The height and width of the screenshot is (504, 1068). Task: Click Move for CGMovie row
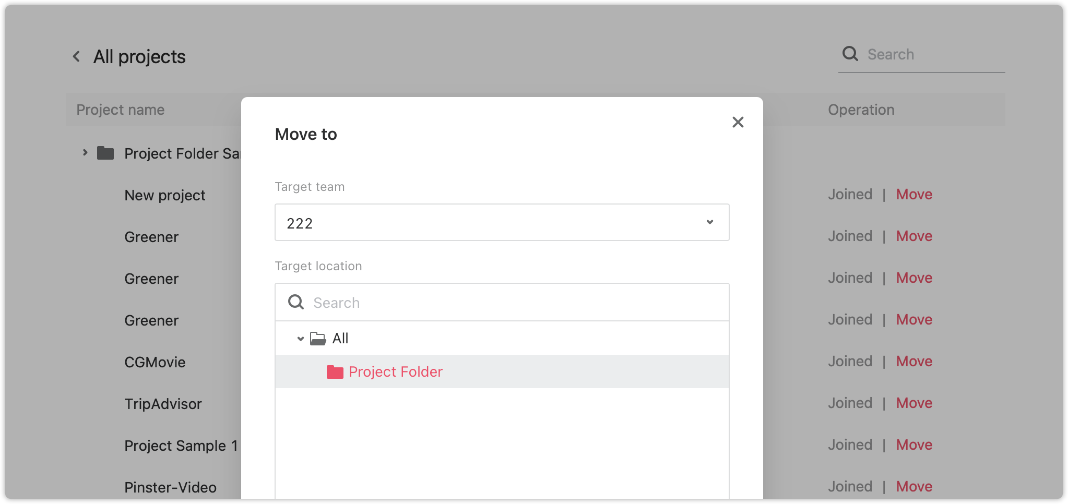(x=914, y=362)
